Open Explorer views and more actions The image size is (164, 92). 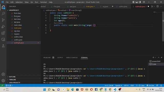pyautogui.click(x=38, y=6)
